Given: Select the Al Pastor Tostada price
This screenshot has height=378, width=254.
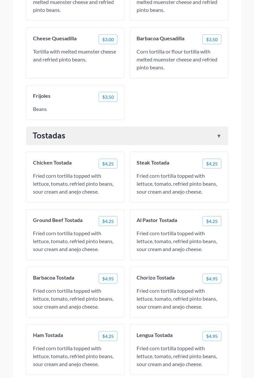Looking at the screenshot, I should [x=212, y=221].
